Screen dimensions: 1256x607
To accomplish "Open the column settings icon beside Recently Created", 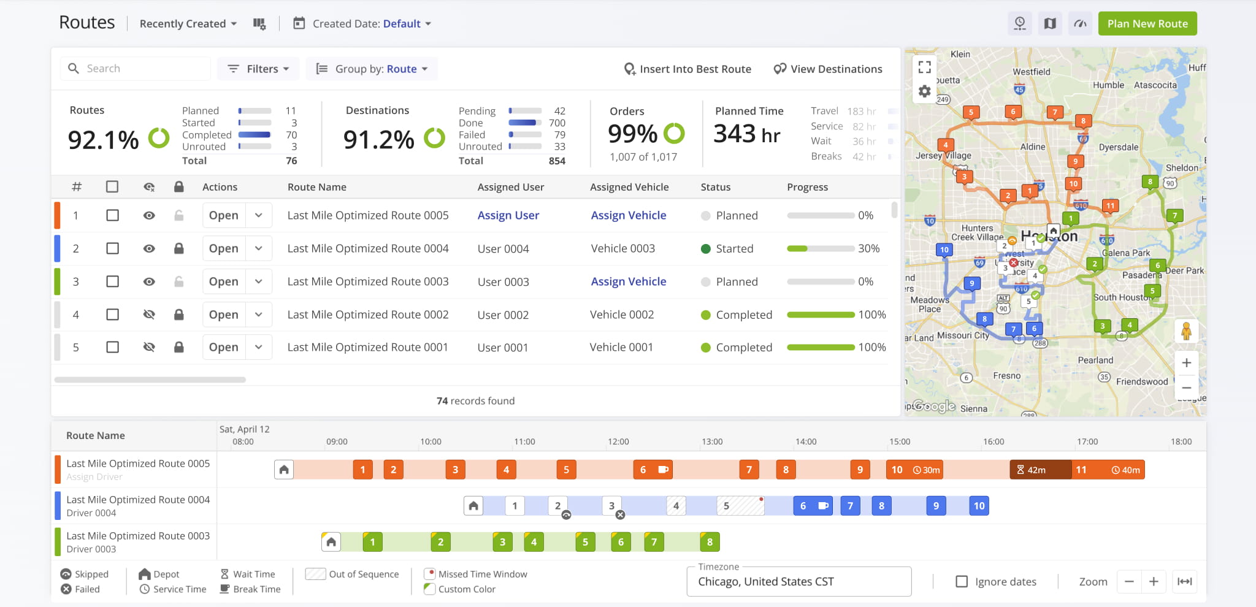I will click(259, 24).
